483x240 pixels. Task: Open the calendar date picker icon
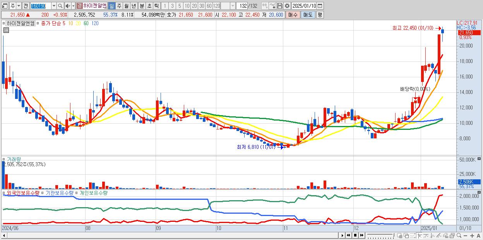click(320, 6)
